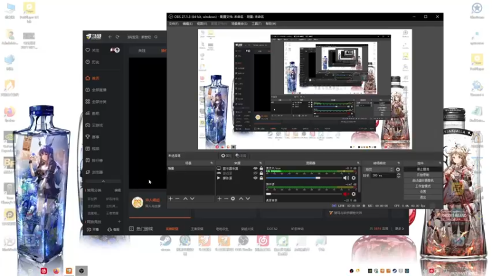Open the 帮助(H) menu in OBS

(271, 24)
